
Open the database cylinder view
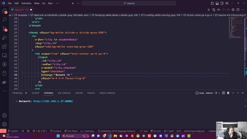click(x=4, y=73)
